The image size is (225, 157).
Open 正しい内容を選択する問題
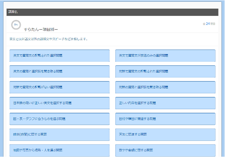click(165, 103)
